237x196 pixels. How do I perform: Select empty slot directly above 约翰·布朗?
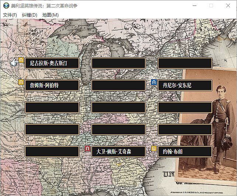(185, 129)
